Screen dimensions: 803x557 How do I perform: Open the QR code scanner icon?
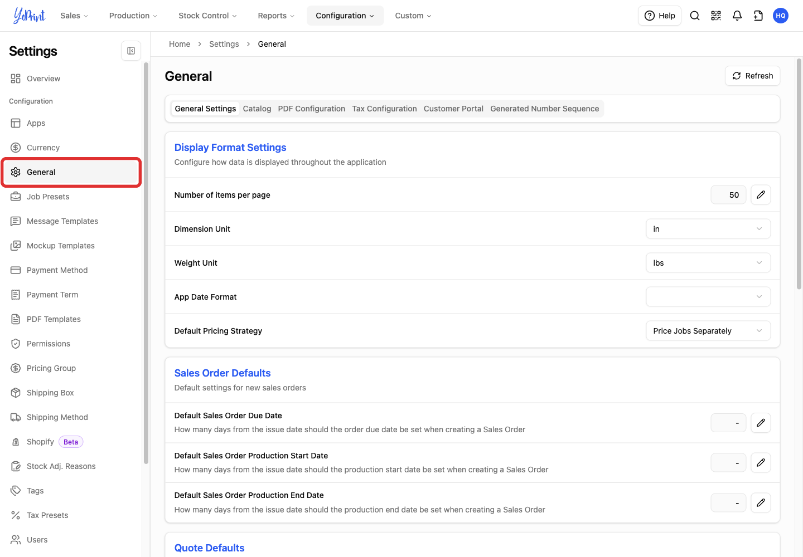[x=716, y=16]
